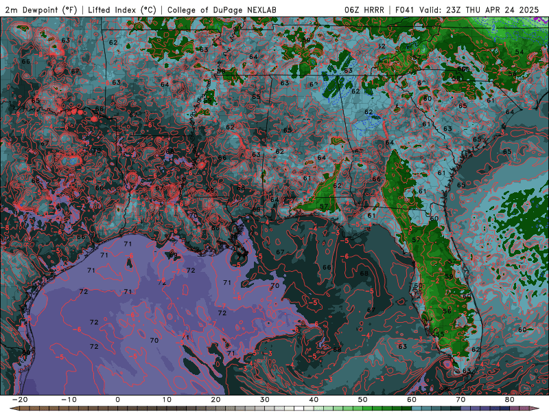Click the 20 label on the color scale
The width and height of the screenshot is (549, 412).
pos(215,400)
